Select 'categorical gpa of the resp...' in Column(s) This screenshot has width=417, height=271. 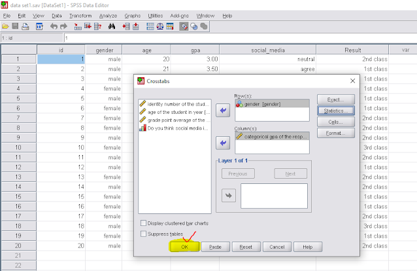[272, 136]
